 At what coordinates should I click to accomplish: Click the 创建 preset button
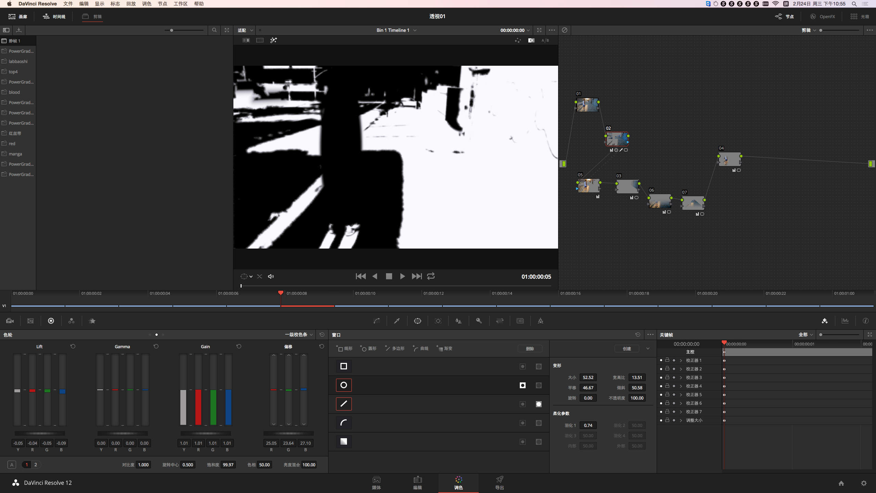click(x=627, y=349)
